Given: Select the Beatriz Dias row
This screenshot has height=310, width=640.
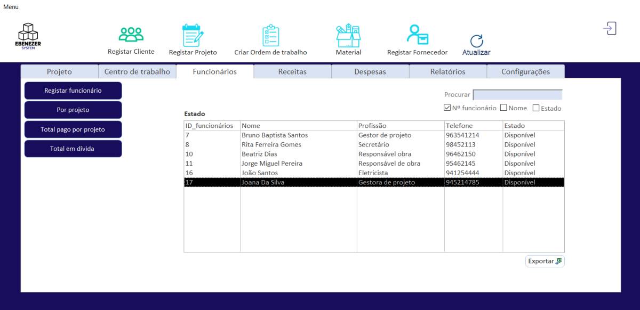Looking at the screenshot, I should click(374, 154).
